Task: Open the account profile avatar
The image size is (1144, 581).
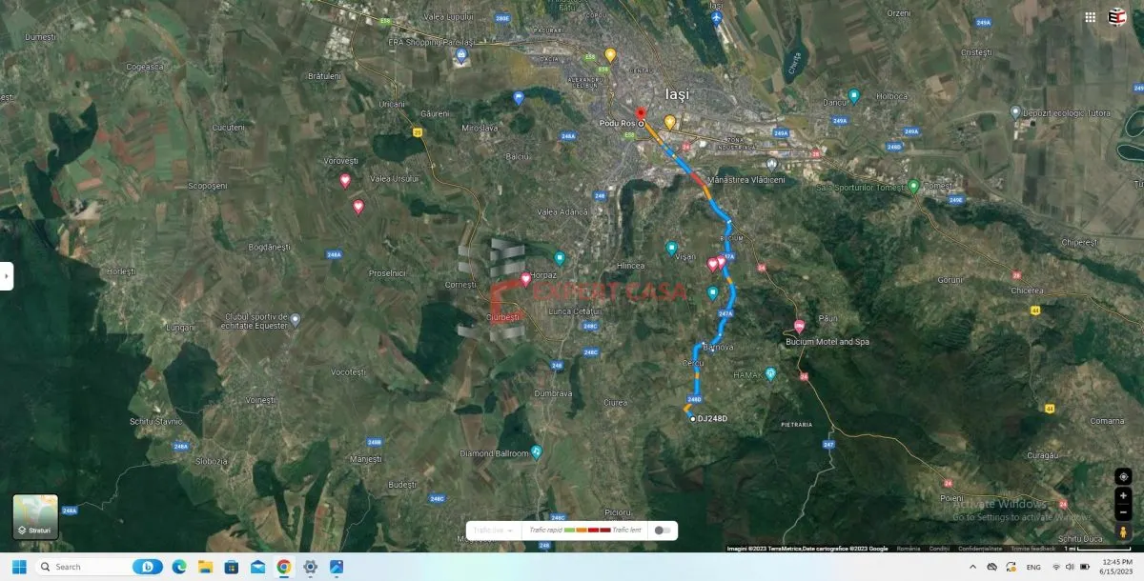Action: (x=1117, y=16)
